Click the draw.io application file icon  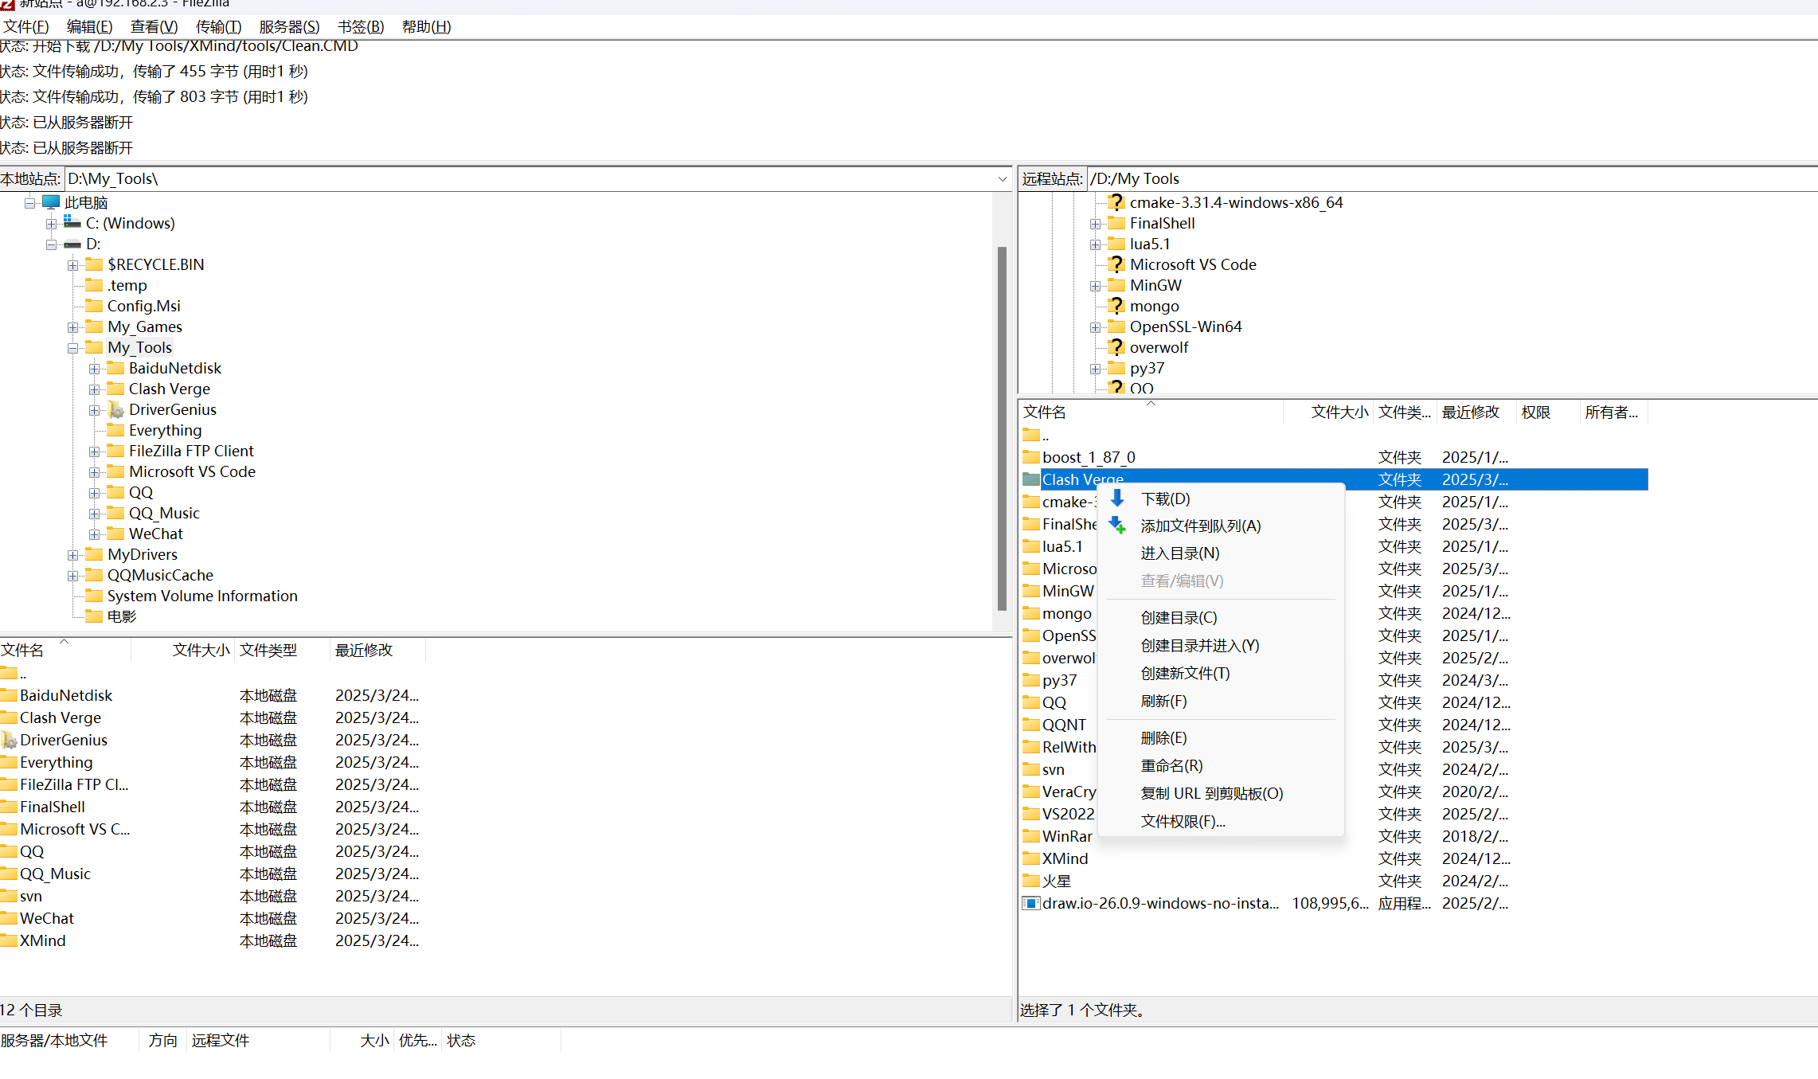1030,903
